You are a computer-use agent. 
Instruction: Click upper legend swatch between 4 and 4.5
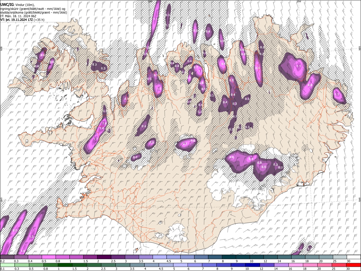160,257
